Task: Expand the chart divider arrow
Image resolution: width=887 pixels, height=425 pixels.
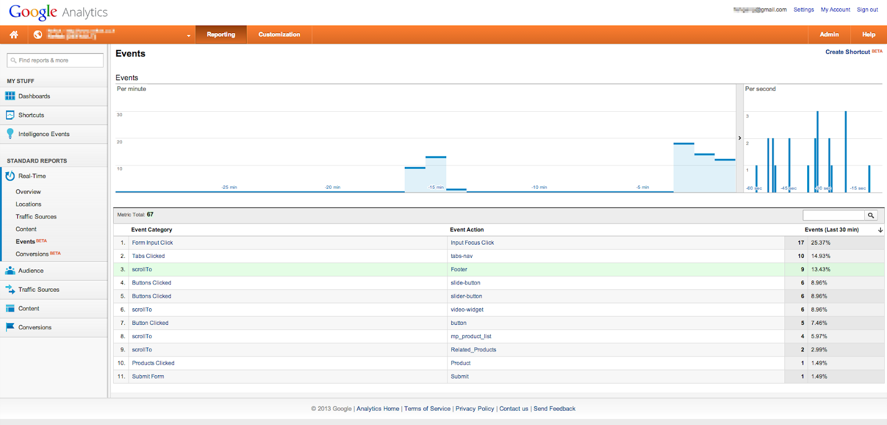Action: (740, 138)
